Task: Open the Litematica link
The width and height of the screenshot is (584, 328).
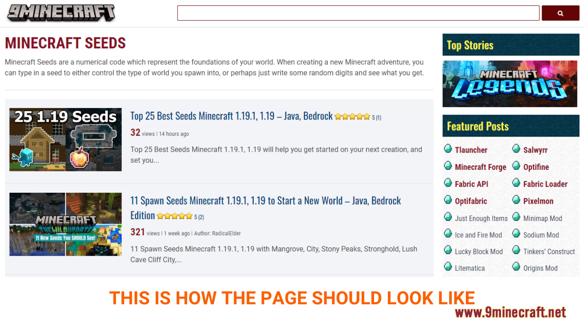Action: (470, 268)
